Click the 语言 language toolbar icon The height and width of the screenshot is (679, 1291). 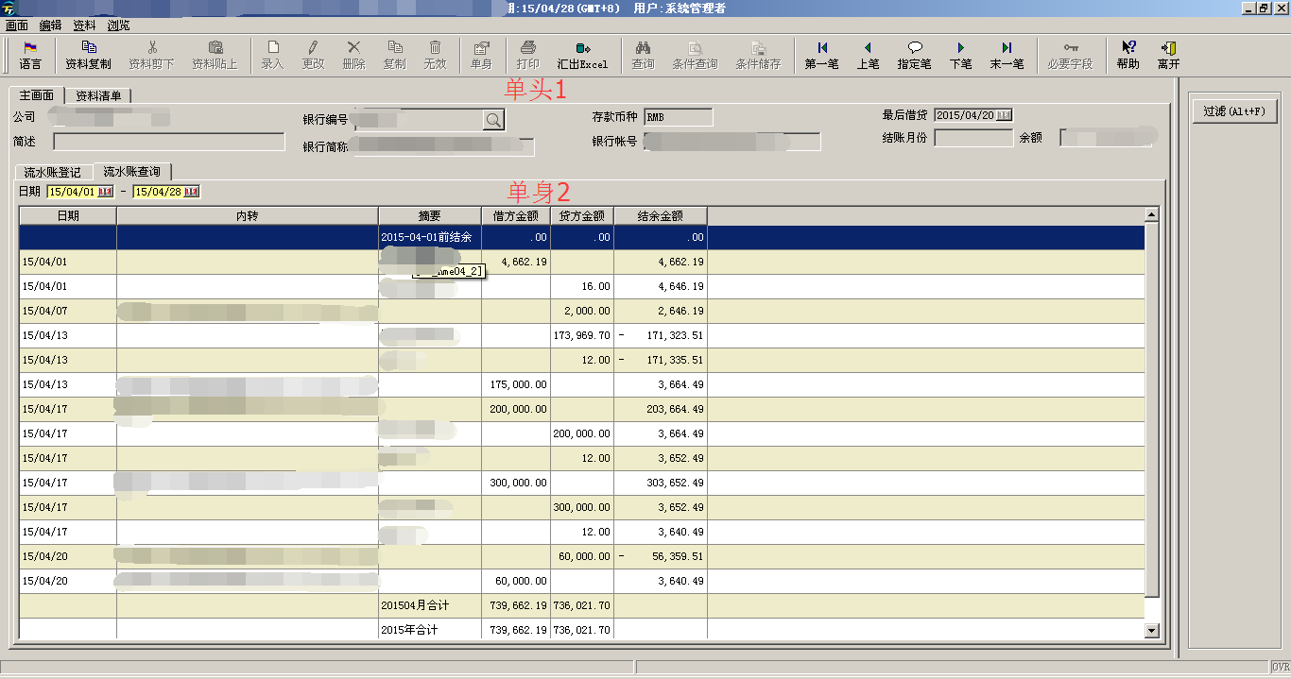click(x=30, y=56)
